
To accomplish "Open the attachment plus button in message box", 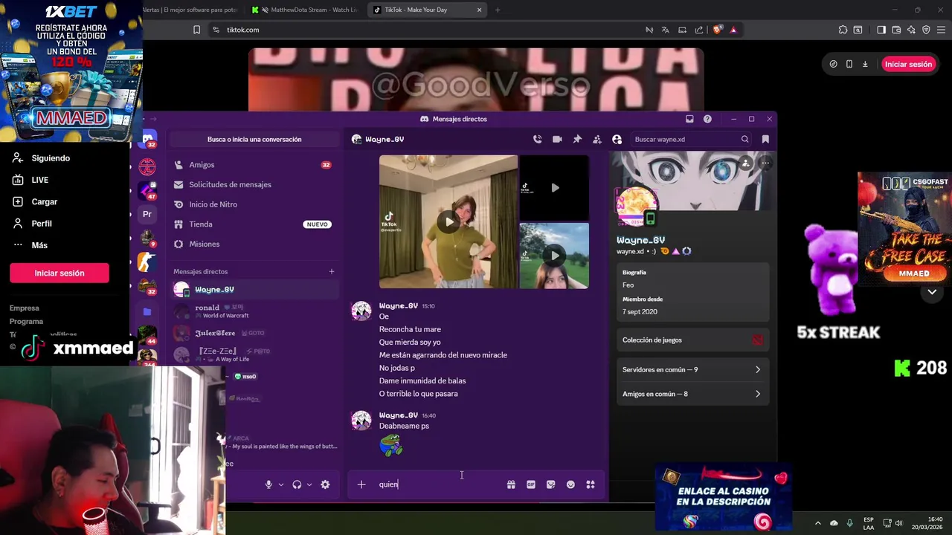I will point(361,484).
